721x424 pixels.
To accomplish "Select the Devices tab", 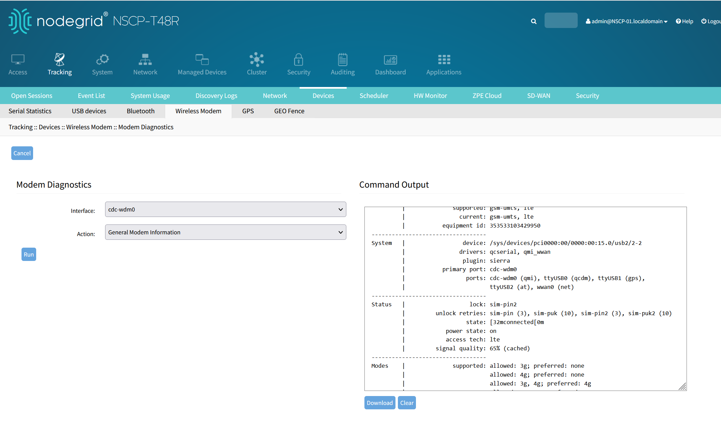I will tap(323, 96).
